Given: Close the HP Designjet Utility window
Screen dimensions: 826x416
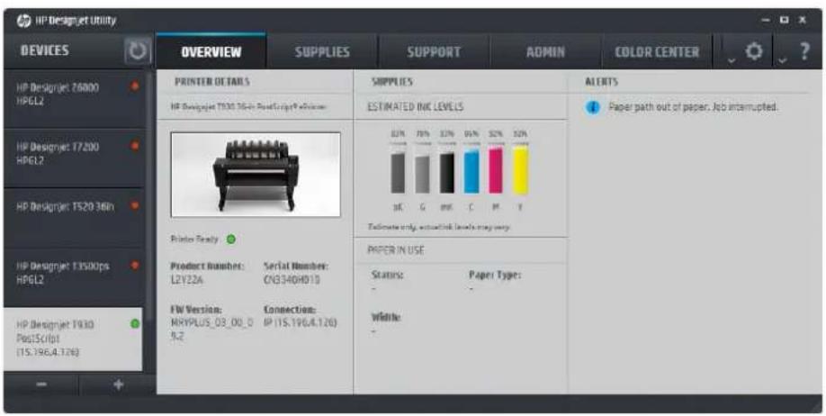Looking at the screenshot, I should [x=803, y=20].
